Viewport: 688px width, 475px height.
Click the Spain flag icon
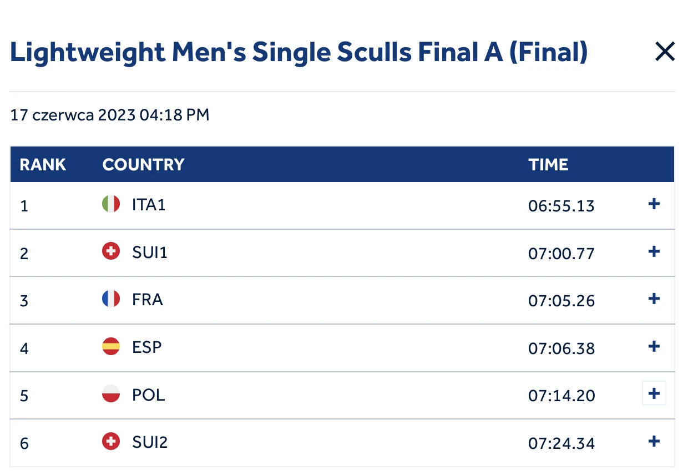(x=111, y=347)
